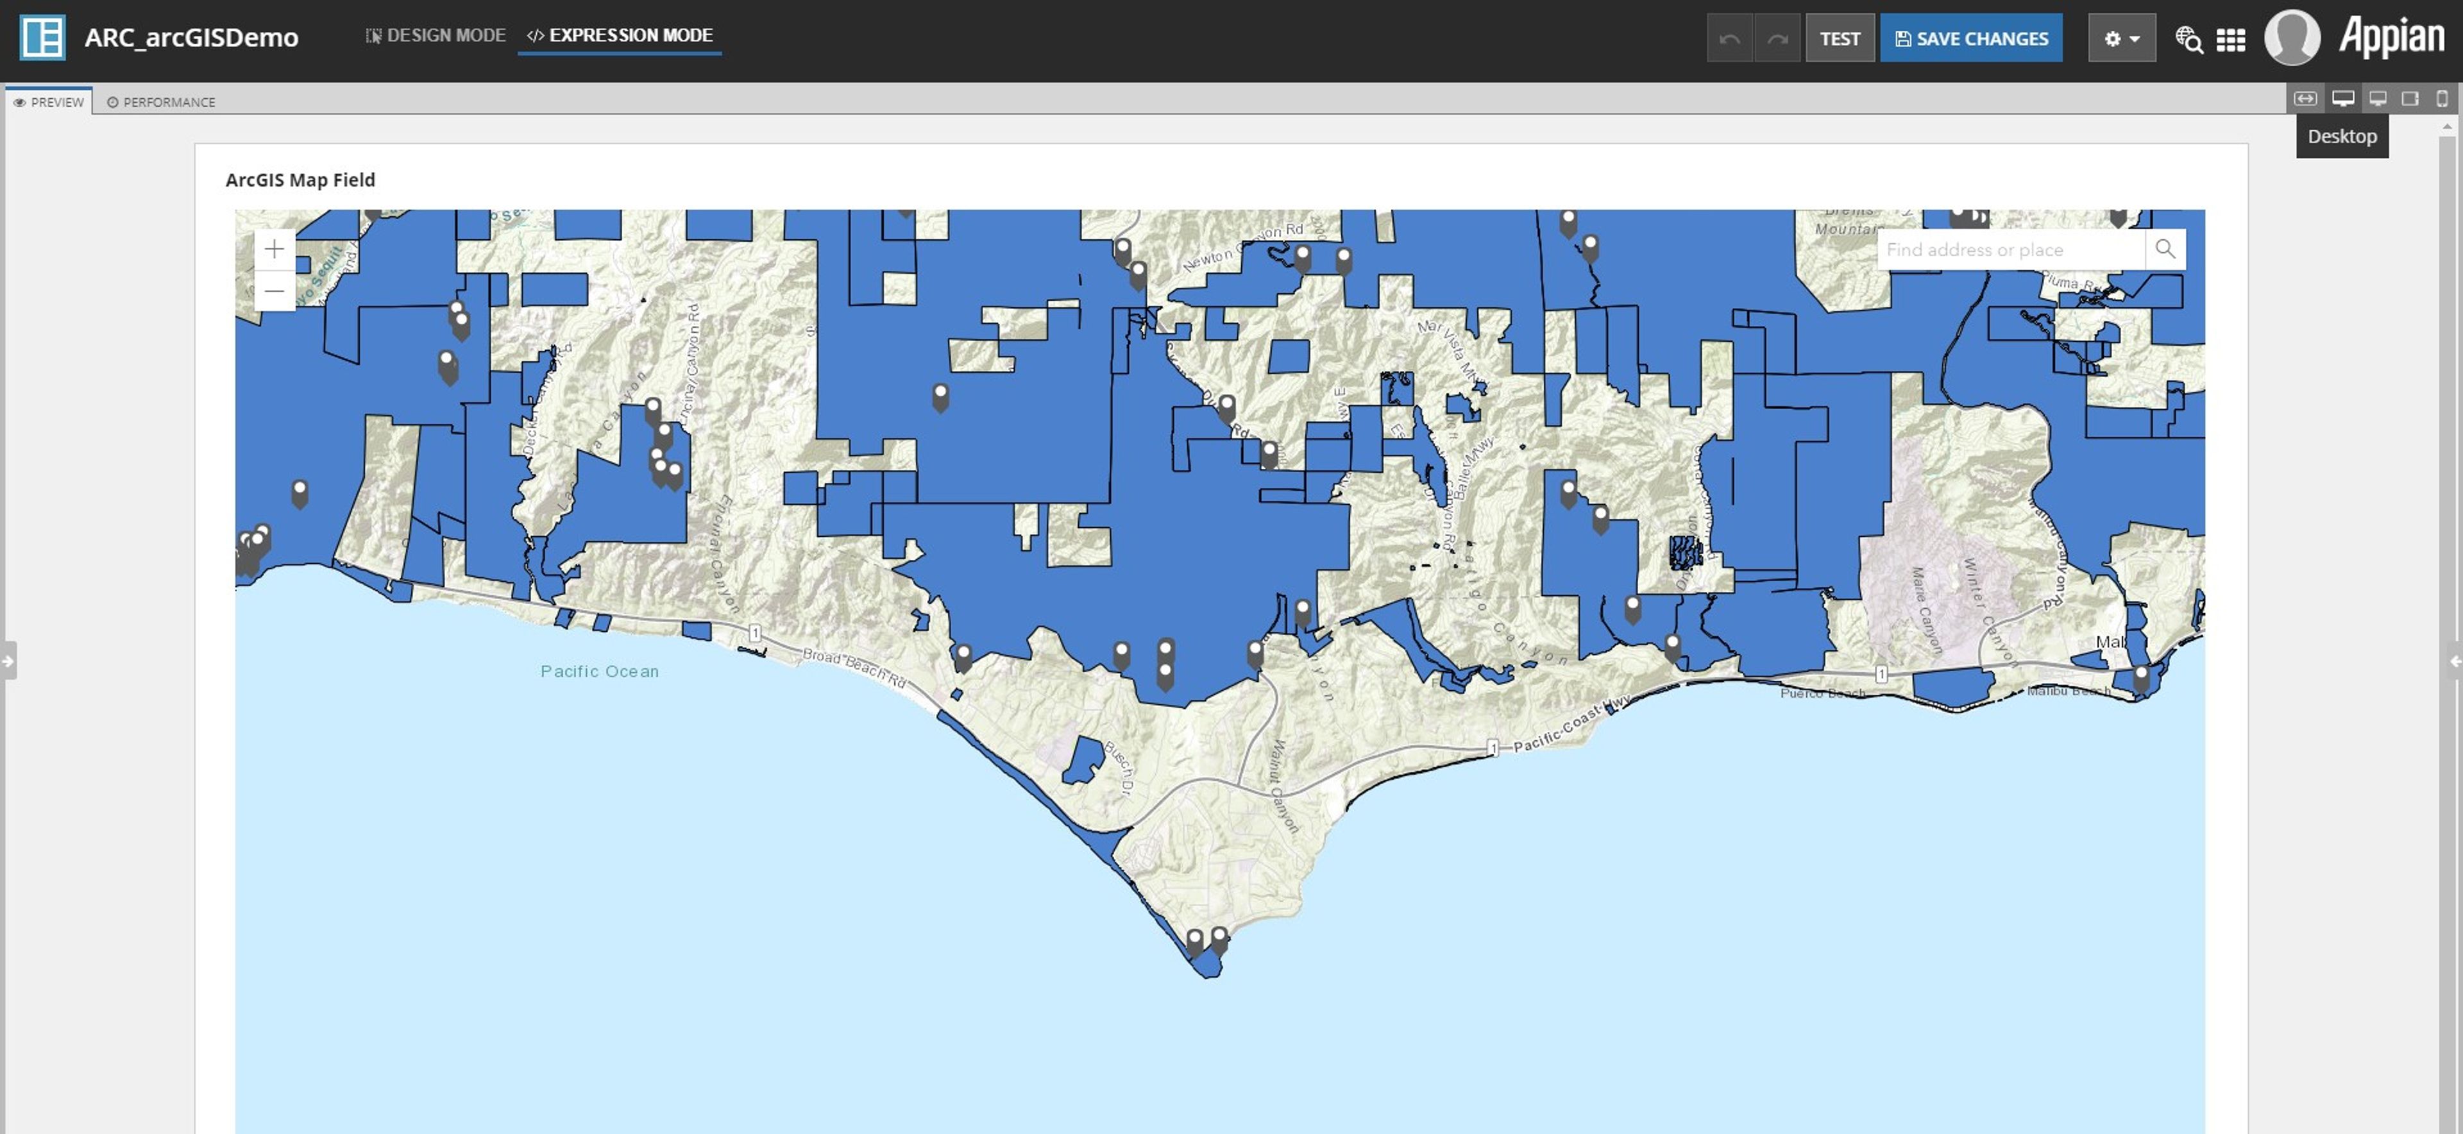
Task: Click the undo arrow button
Action: (1729, 38)
